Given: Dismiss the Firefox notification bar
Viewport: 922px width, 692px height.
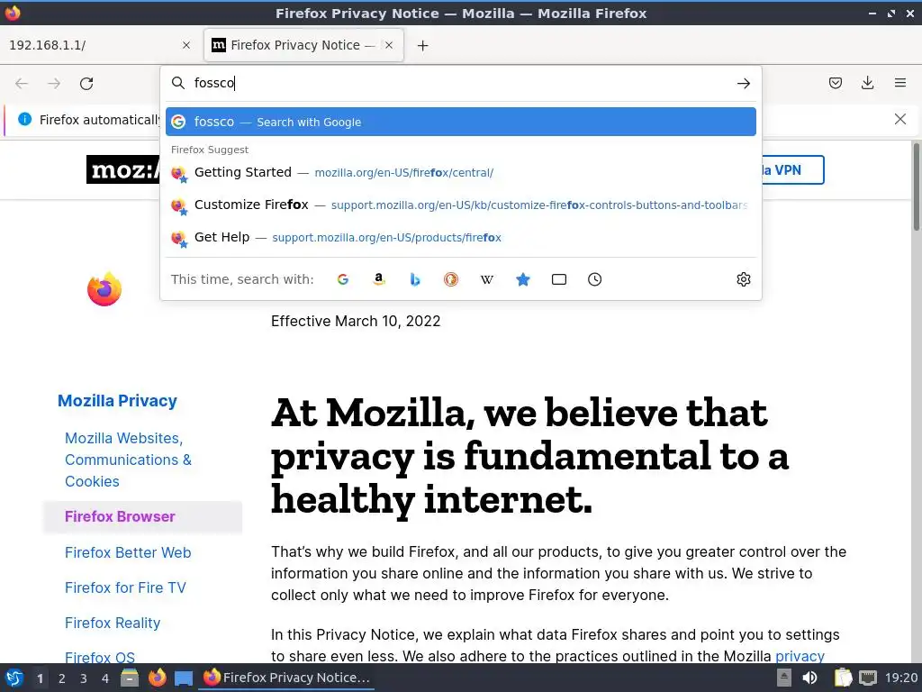Looking at the screenshot, I should pyautogui.click(x=899, y=120).
